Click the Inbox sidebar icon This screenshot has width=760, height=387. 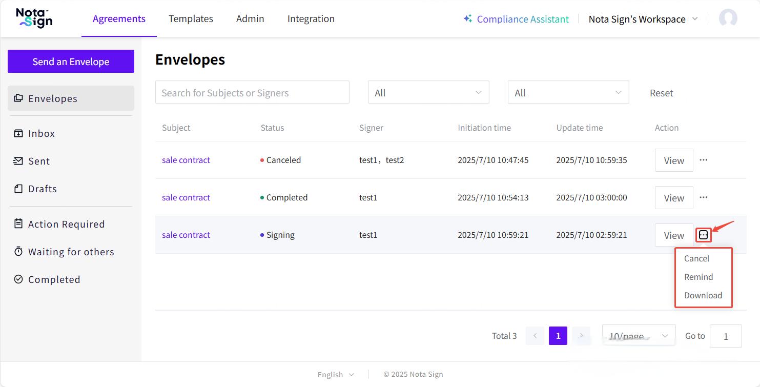pos(18,133)
